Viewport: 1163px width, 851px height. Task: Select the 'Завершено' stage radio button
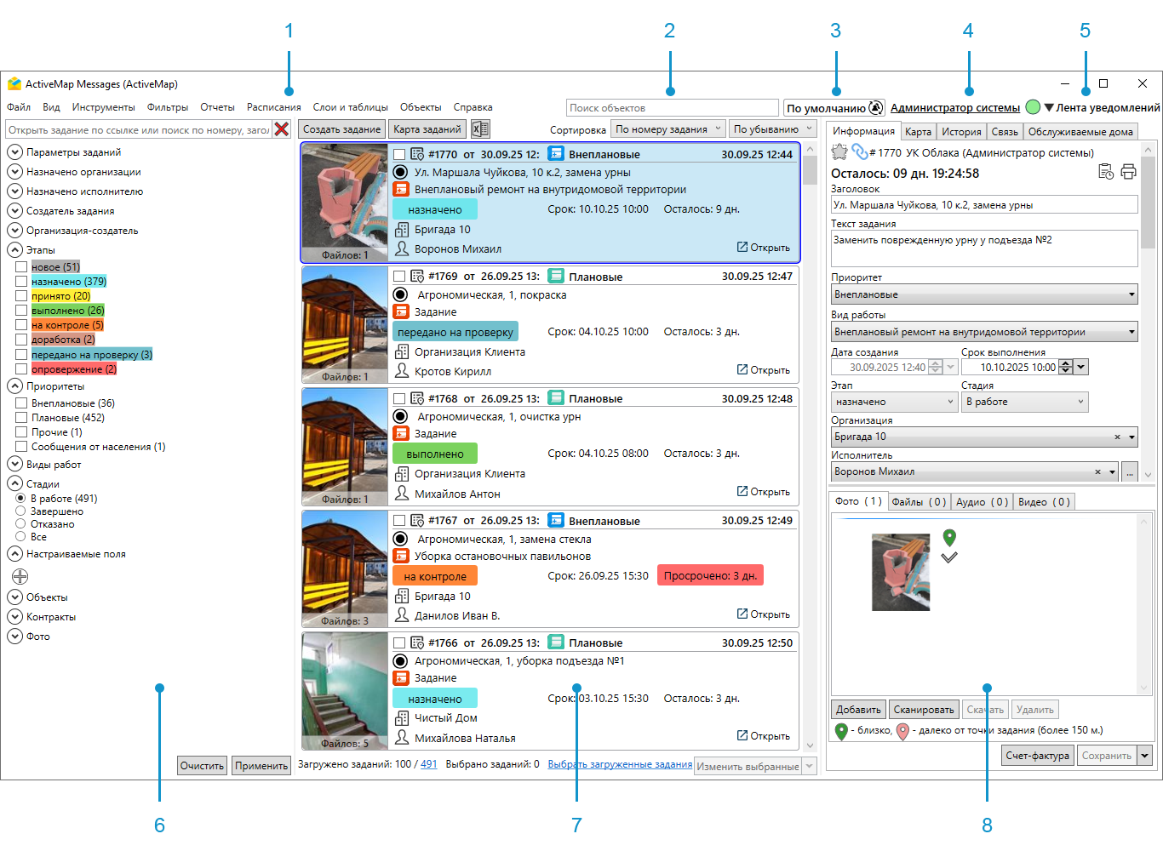click(x=20, y=511)
